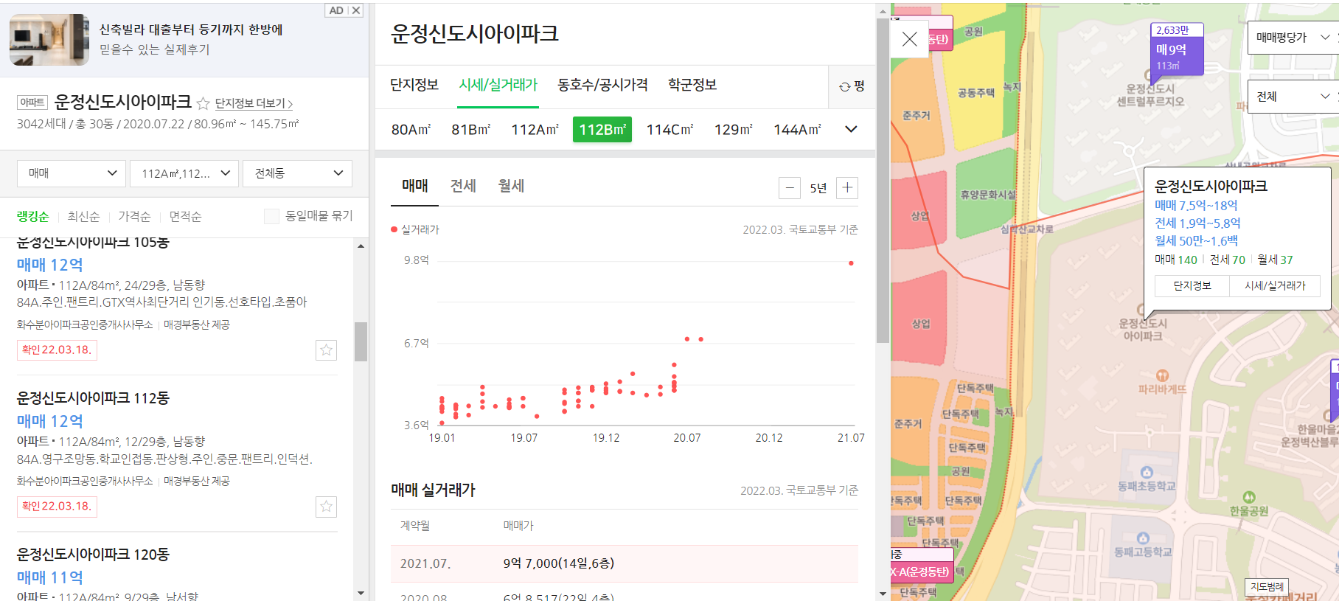Viewport: 1339px width, 601px height.
Task: Click 월세 37 count in popup
Action: click(x=1275, y=260)
